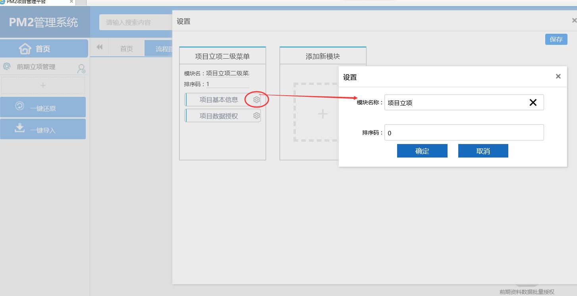
Task: Click user icon right of 前期立项管理
Action: pyautogui.click(x=81, y=69)
